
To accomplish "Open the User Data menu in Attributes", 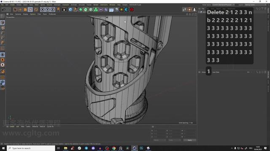I will [216, 72].
